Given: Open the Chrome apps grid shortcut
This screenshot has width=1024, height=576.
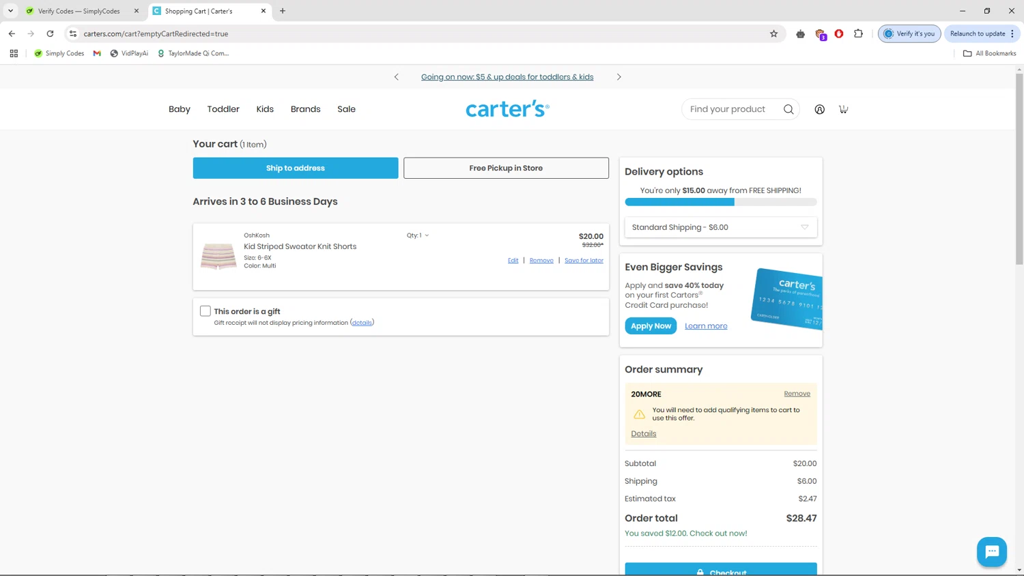Looking at the screenshot, I should point(14,53).
